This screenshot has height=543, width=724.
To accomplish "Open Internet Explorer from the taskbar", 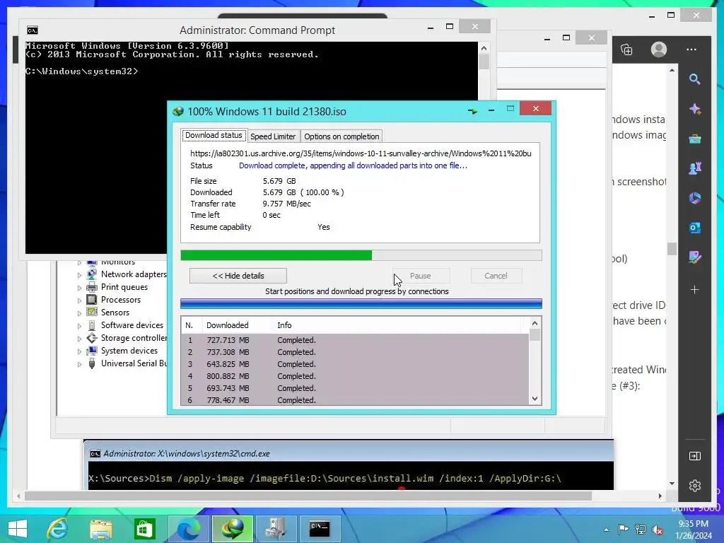I will [57, 529].
